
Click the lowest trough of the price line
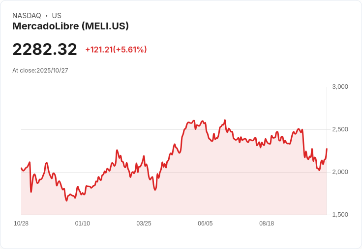tap(66, 200)
